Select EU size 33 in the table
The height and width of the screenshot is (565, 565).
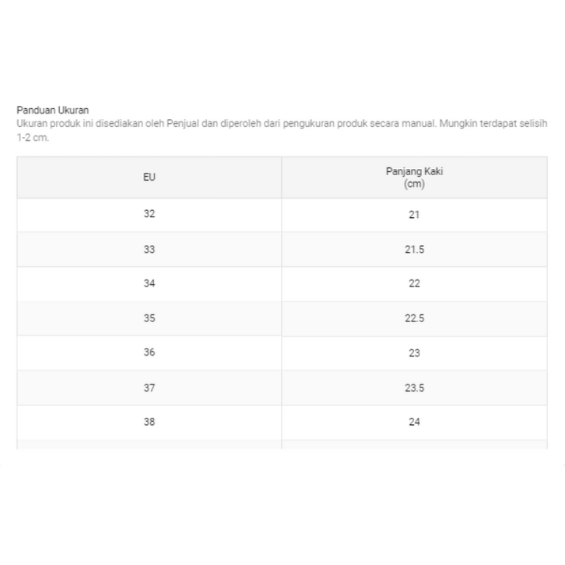(149, 249)
